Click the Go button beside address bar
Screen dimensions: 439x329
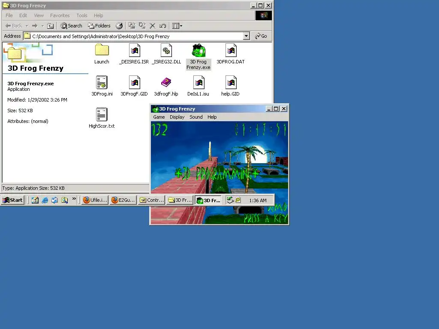(x=261, y=36)
